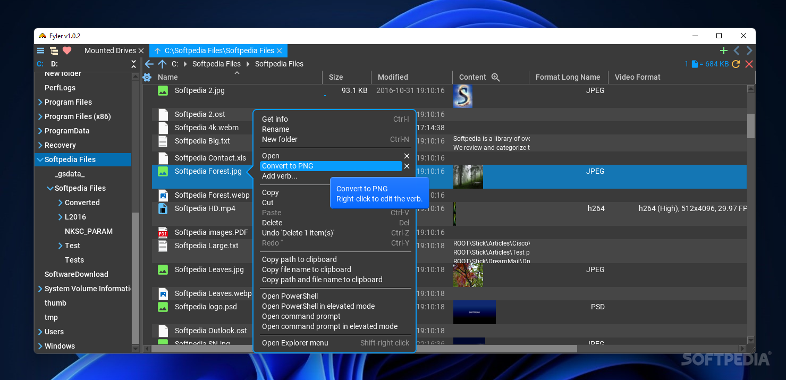Collapse the nested Softpedia Files subfolder
Viewport: 786px width, 380px height.
click(50, 188)
